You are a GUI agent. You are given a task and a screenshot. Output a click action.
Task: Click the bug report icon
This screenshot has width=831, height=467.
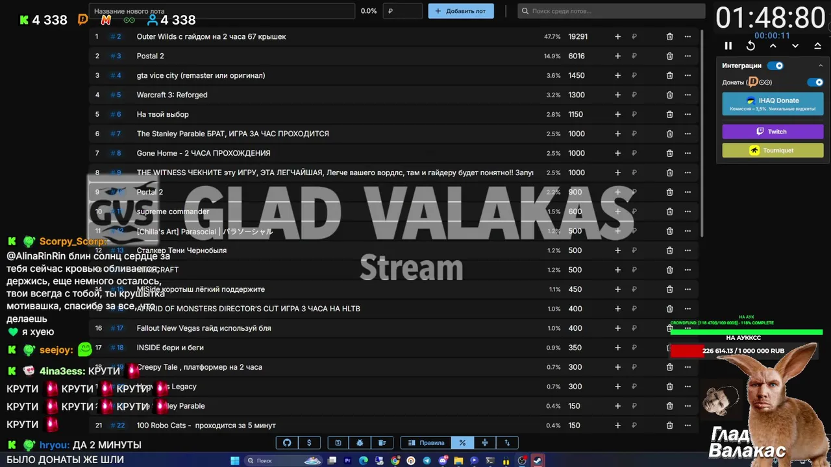(360, 443)
